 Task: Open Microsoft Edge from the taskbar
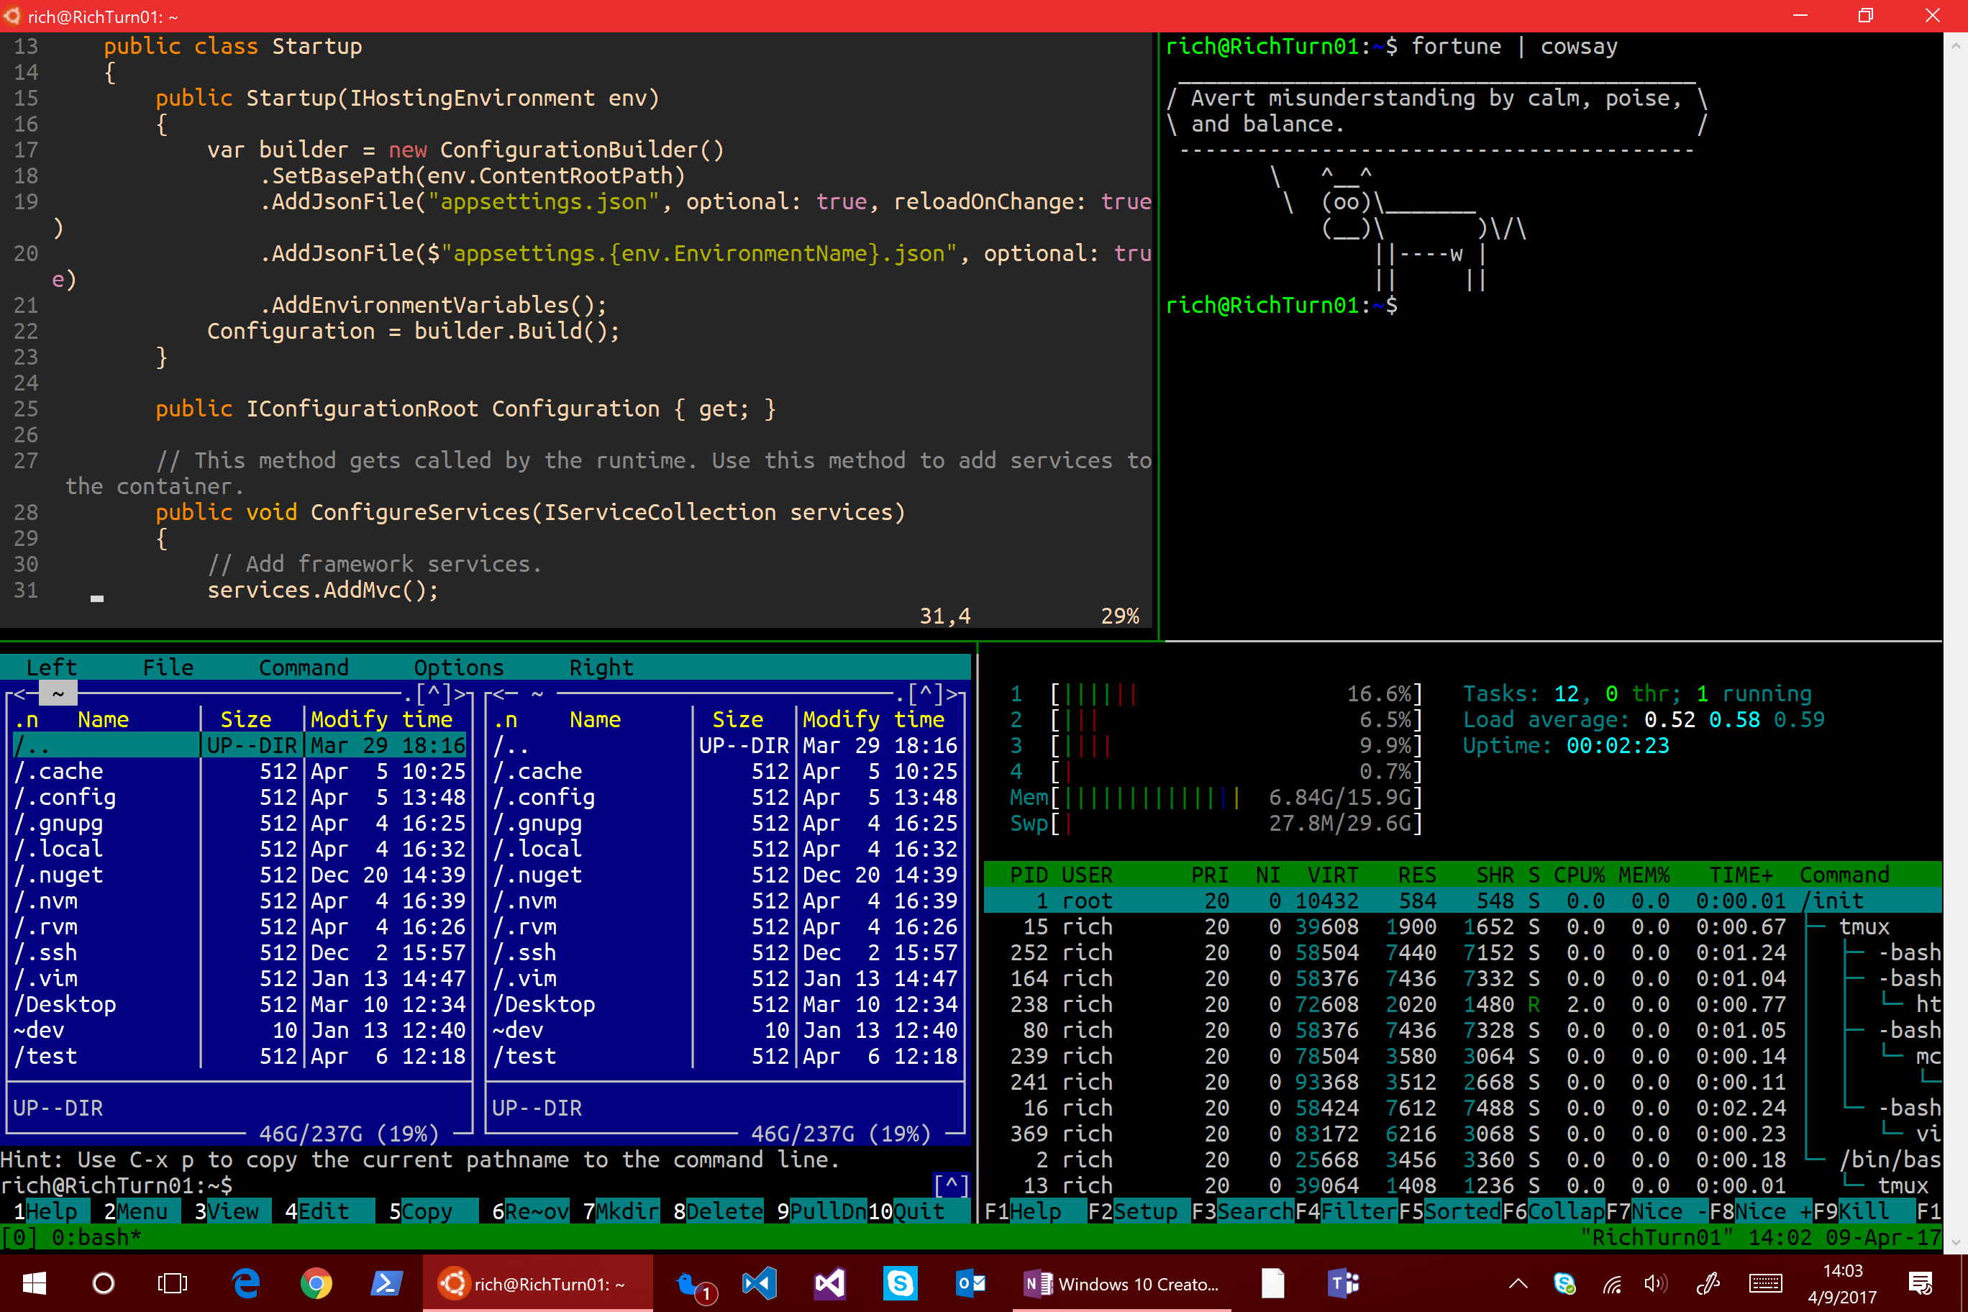(x=245, y=1283)
